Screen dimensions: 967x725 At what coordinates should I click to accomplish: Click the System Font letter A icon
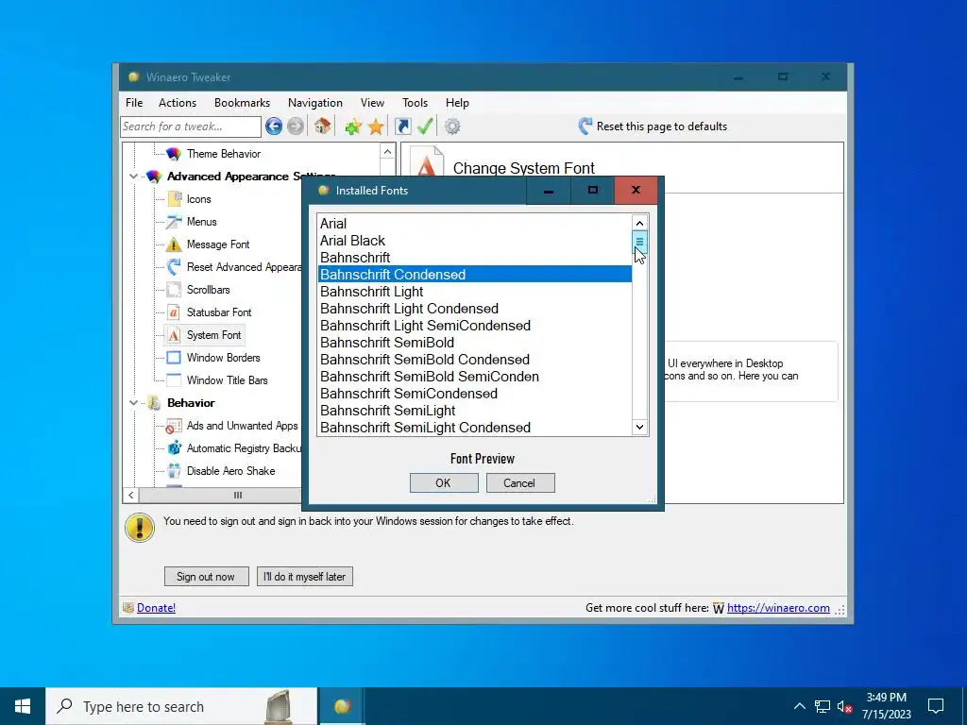click(174, 335)
